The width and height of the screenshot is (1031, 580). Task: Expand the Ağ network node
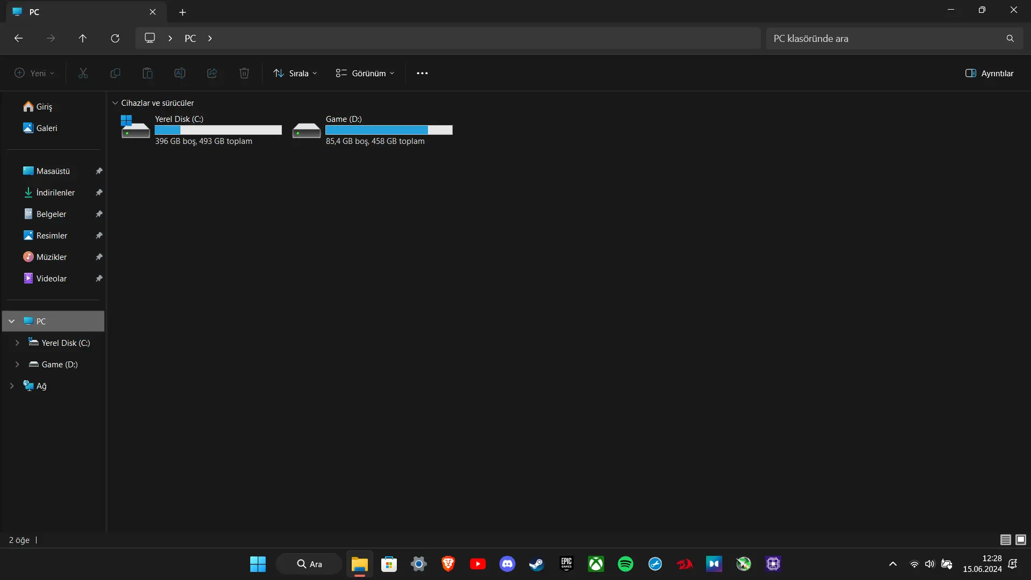click(x=12, y=386)
